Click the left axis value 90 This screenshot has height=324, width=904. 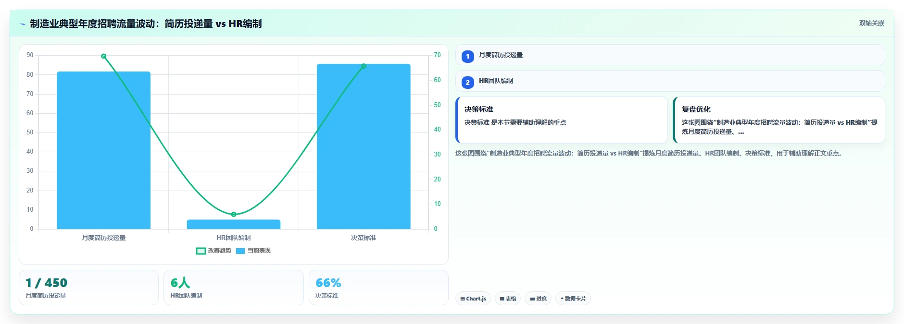click(x=30, y=55)
